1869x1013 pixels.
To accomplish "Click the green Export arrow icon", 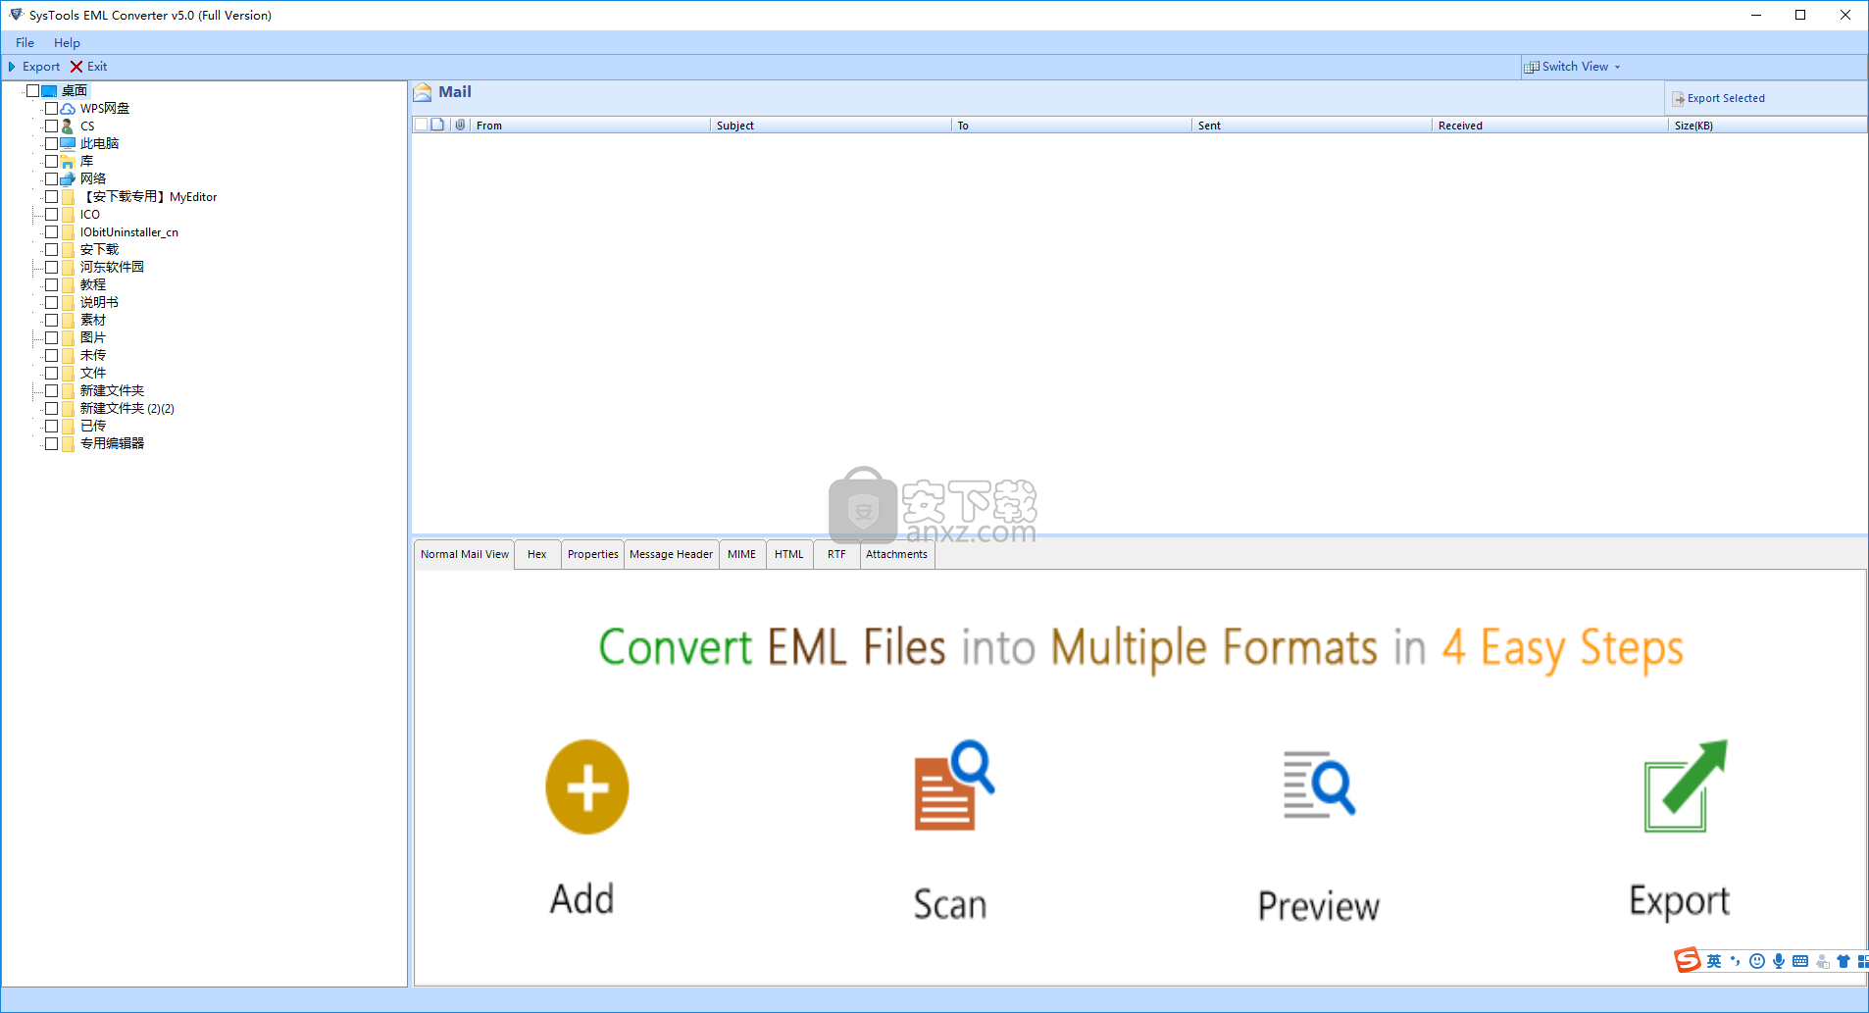I will click(x=1686, y=785).
